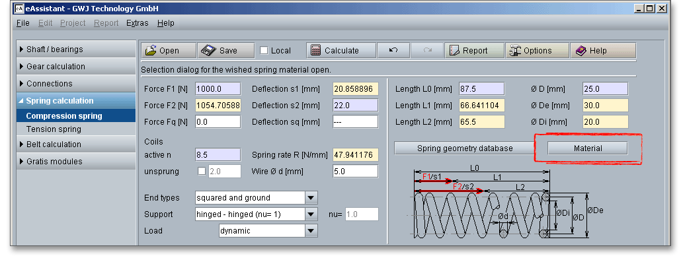The height and width of the screenshot is (256, 681).
Task: Click the Spring rate R field
Action: coord(355,154)
